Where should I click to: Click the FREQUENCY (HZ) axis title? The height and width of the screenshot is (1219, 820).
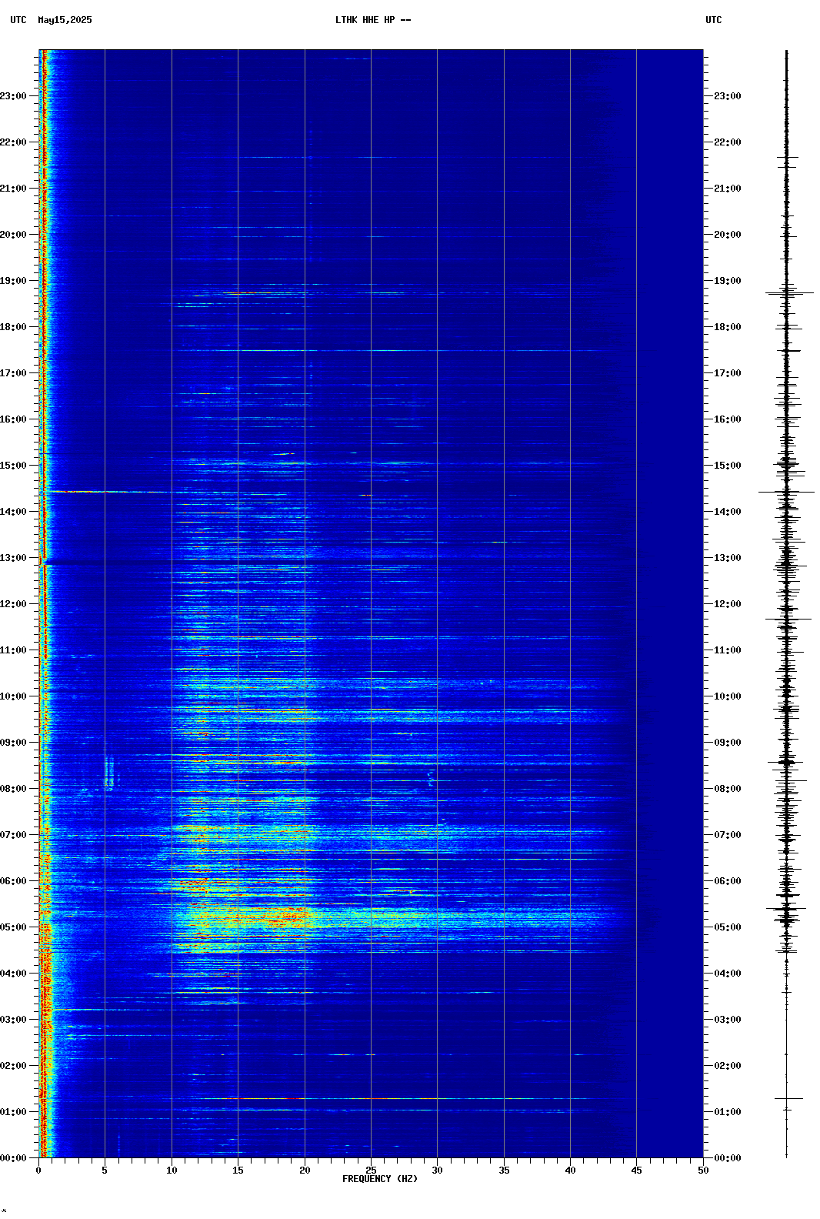[x=380, y=1179]
